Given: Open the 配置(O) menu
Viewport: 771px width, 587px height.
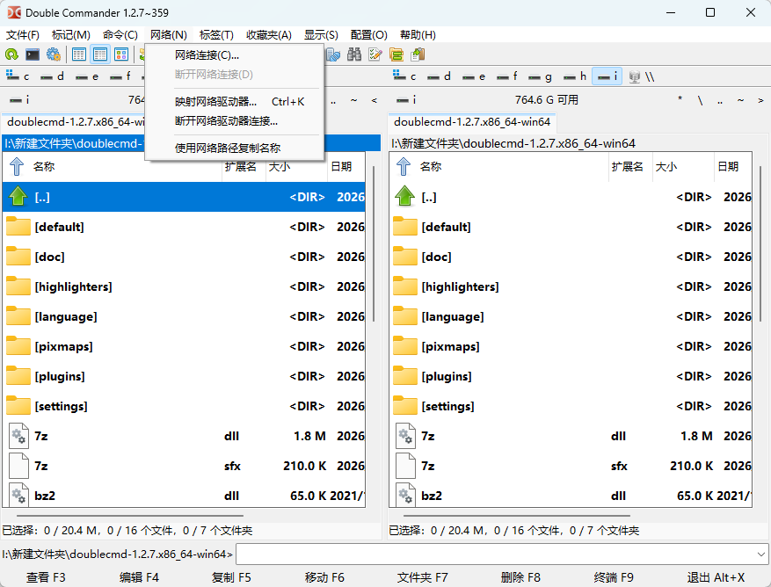Looking at the screenshot, I should 368,35.
